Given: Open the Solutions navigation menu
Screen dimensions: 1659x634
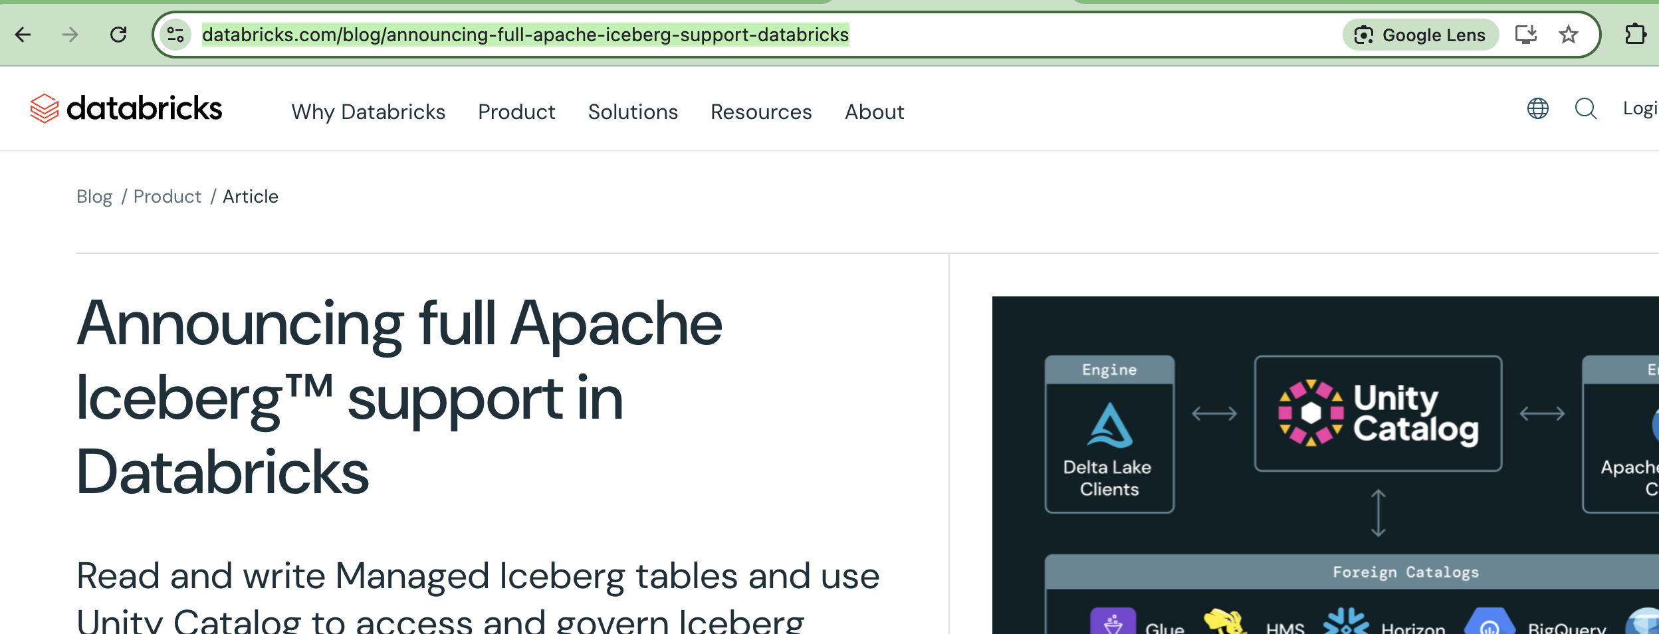Looking at the screenshot, I should (x=632, y=112).
